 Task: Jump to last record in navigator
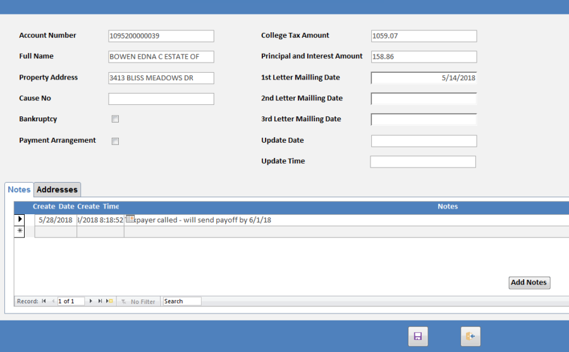[100, 301]
